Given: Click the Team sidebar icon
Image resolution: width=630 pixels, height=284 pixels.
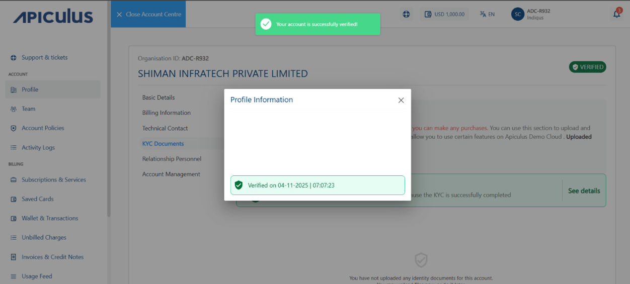Looking at the screenshot, I should coord(14,109).
